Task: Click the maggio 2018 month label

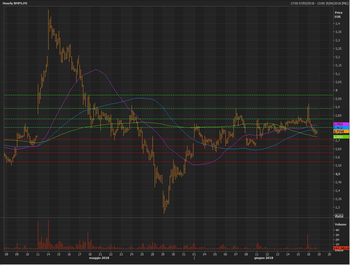Action: 99,258
